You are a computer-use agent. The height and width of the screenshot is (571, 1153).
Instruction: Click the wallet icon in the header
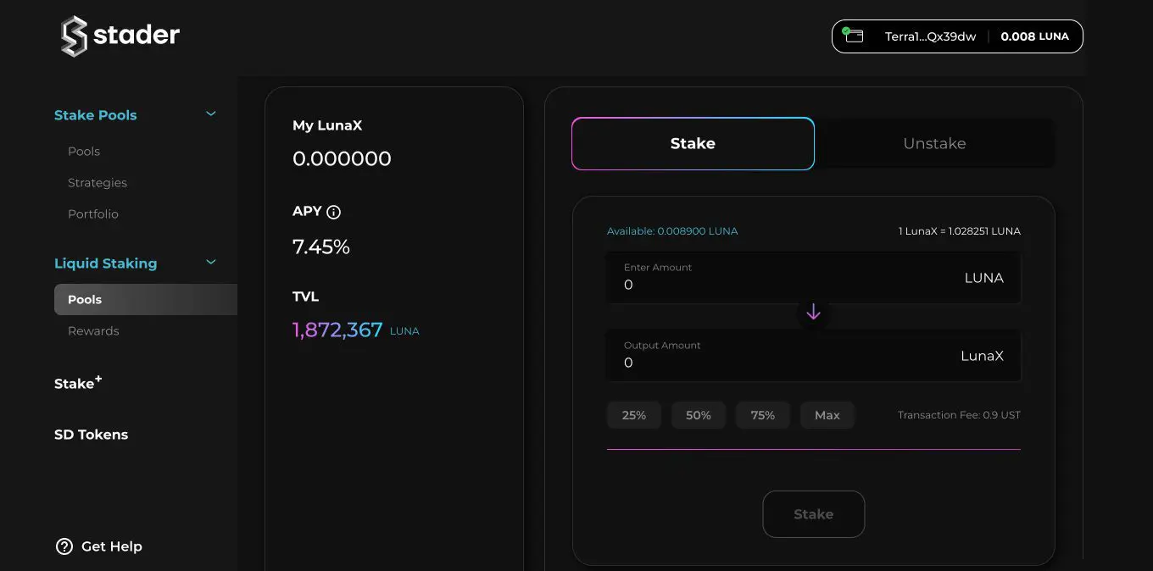[x=853, y=36]
